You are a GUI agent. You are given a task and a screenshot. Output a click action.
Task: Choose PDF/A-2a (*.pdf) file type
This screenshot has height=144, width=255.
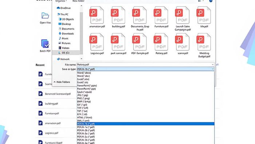(146, 133)
